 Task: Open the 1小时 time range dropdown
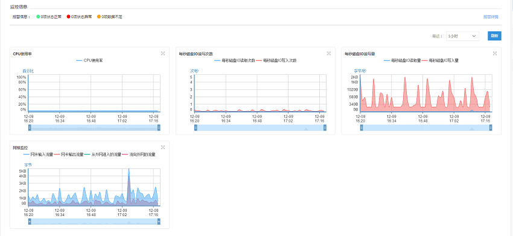pyautogui.click(x=462, y=36)
